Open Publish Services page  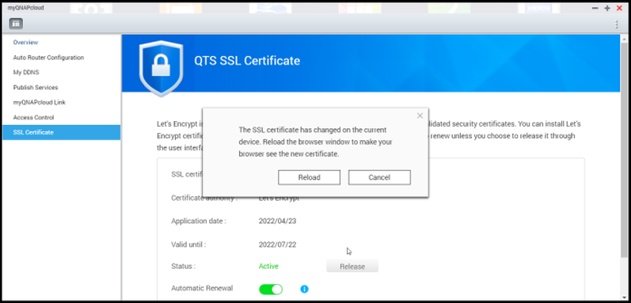(36, 87)
